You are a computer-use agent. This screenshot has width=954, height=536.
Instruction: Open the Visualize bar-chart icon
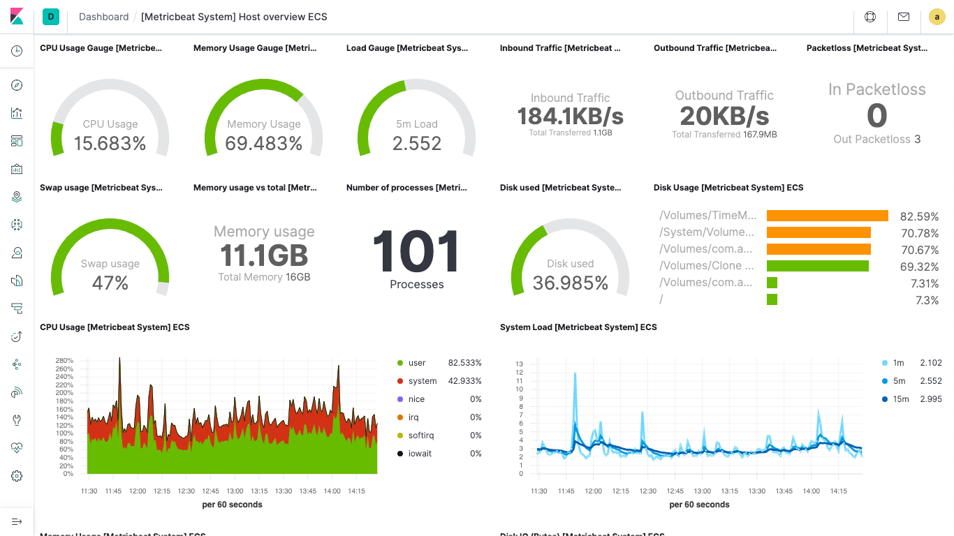tap(17, 113)
